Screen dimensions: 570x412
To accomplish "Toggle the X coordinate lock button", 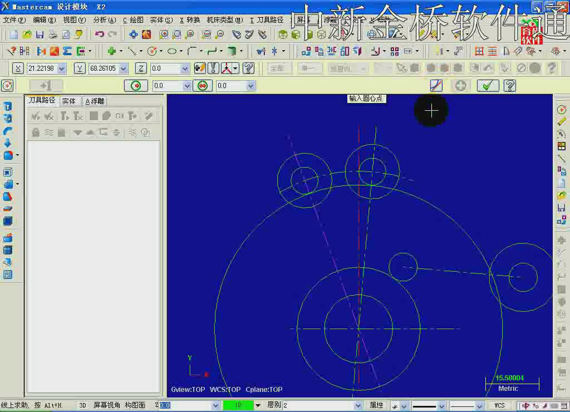I will point(18,68).
